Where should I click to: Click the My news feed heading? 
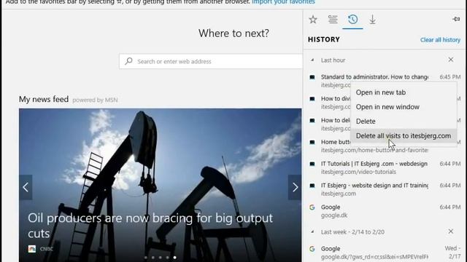point(44,99)
